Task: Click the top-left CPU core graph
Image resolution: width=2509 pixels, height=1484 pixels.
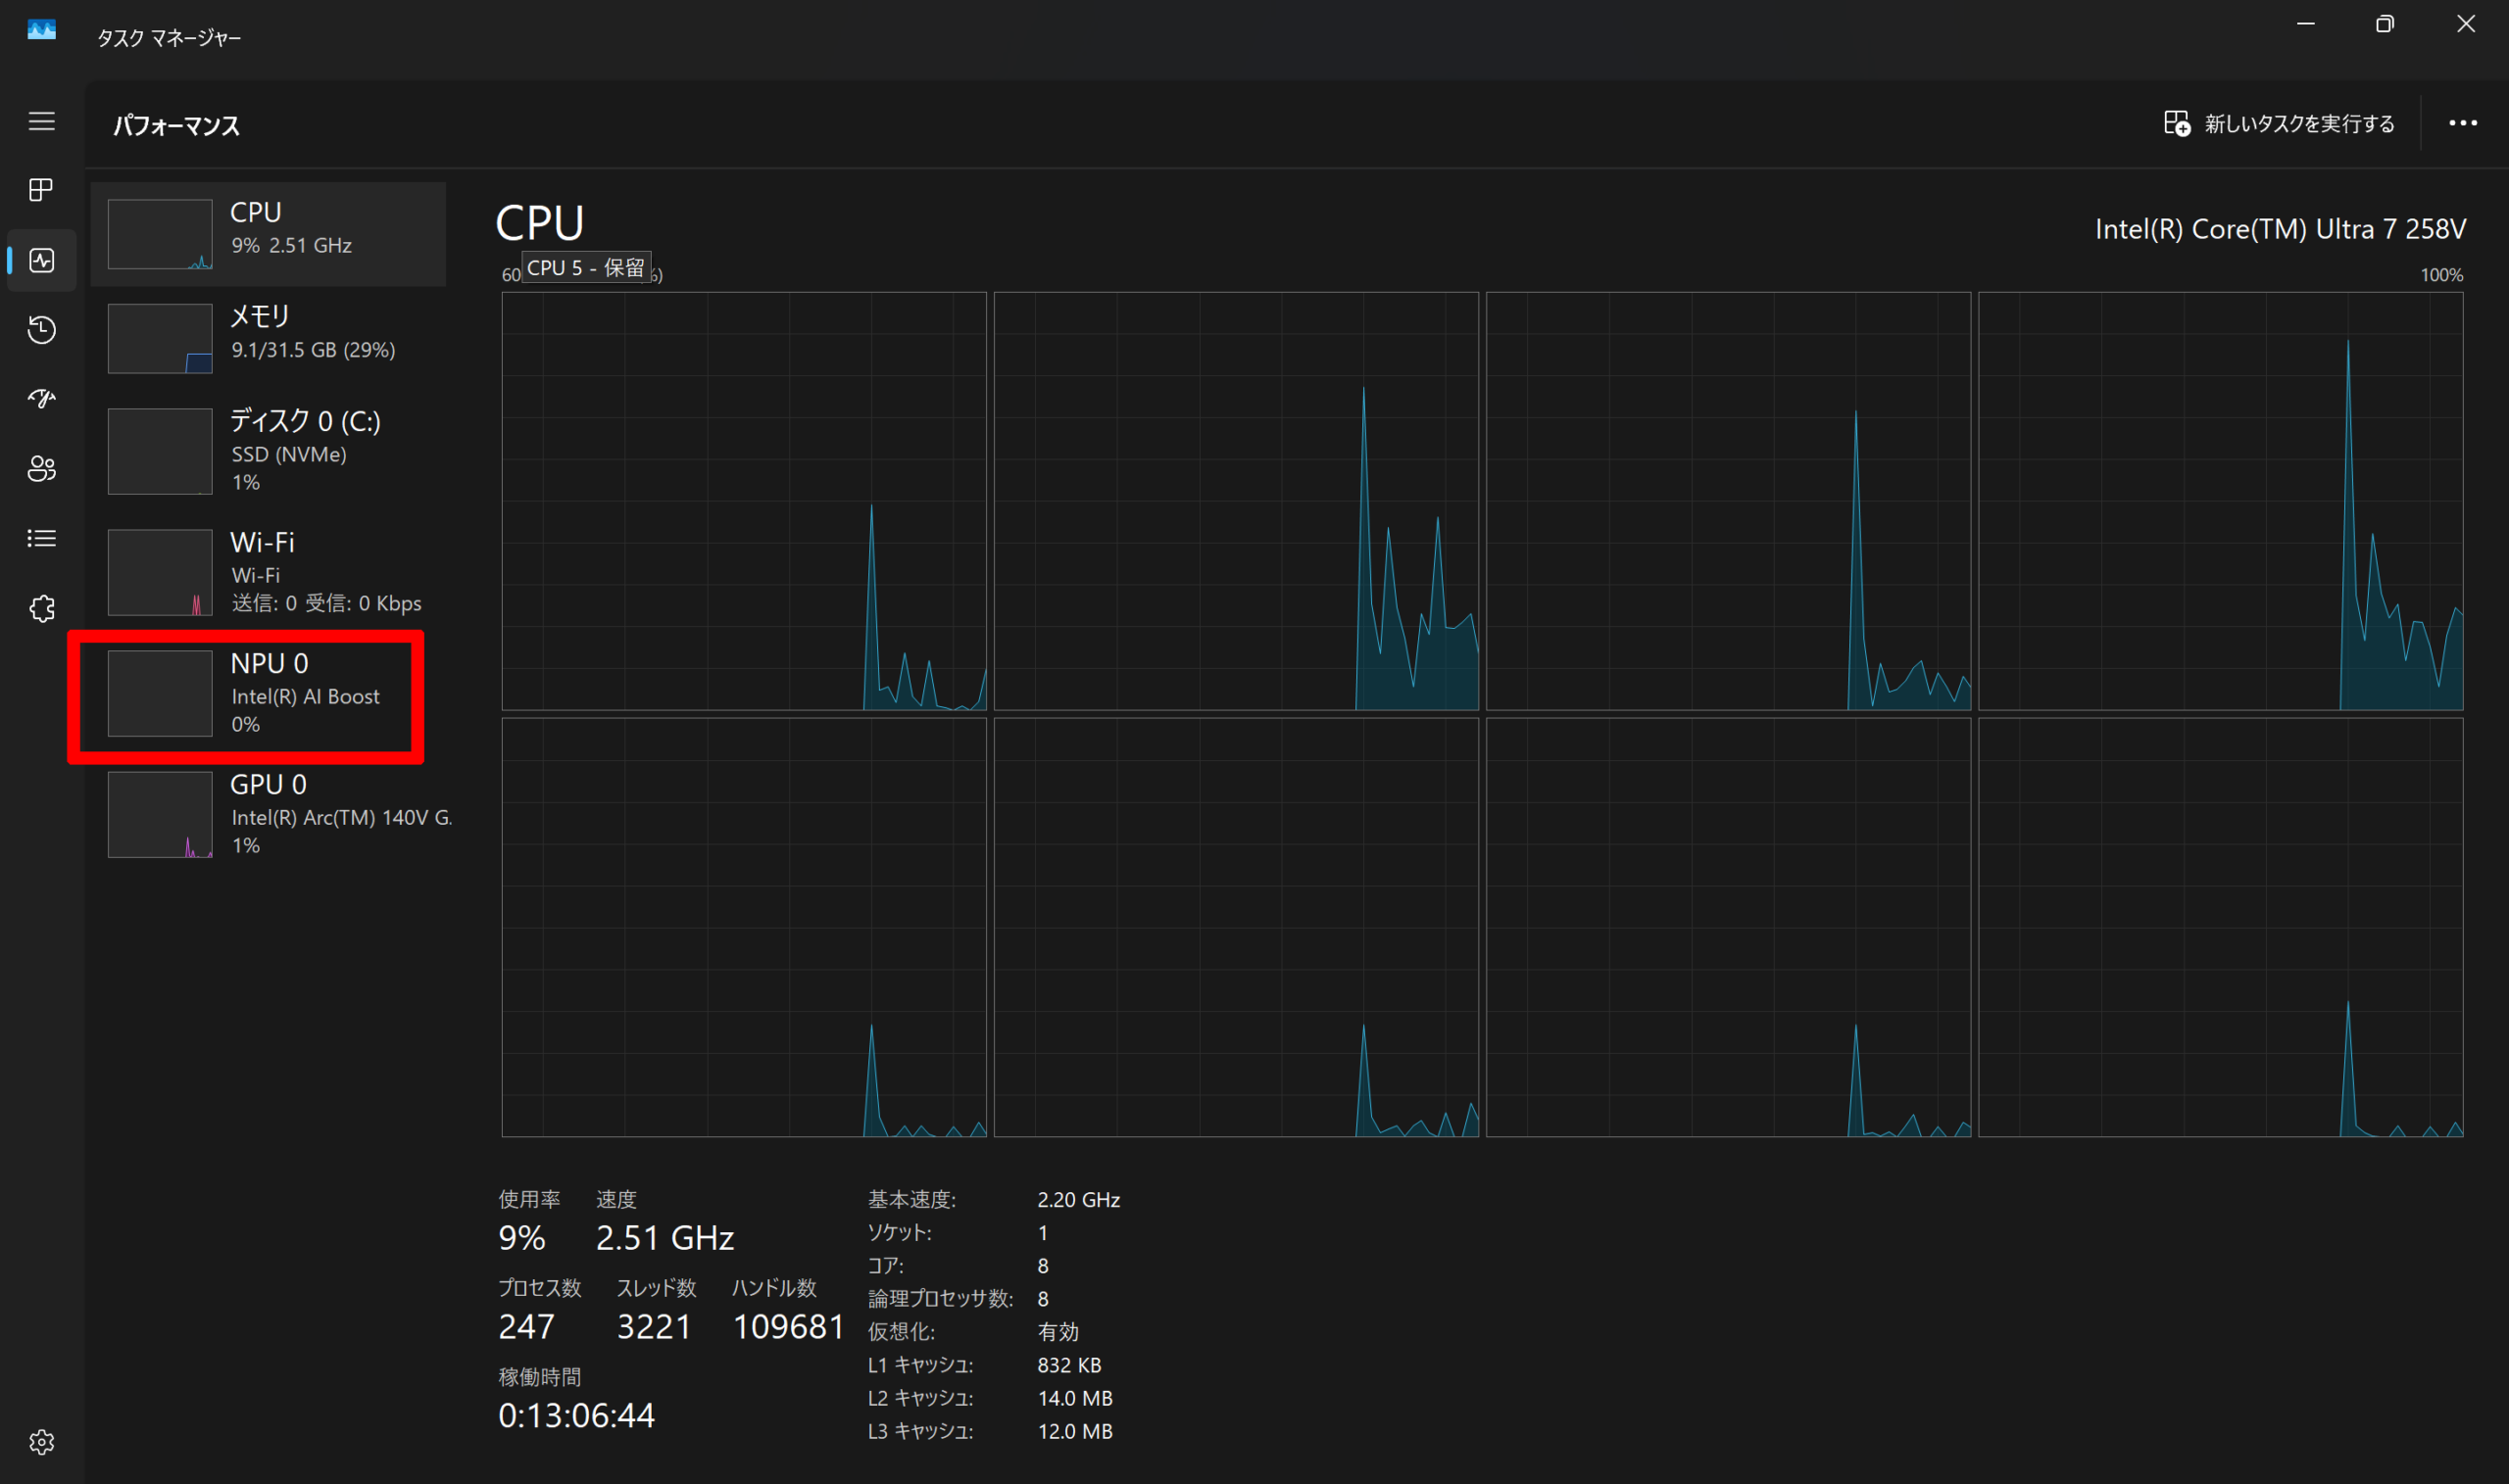Action: pos(743,500)
